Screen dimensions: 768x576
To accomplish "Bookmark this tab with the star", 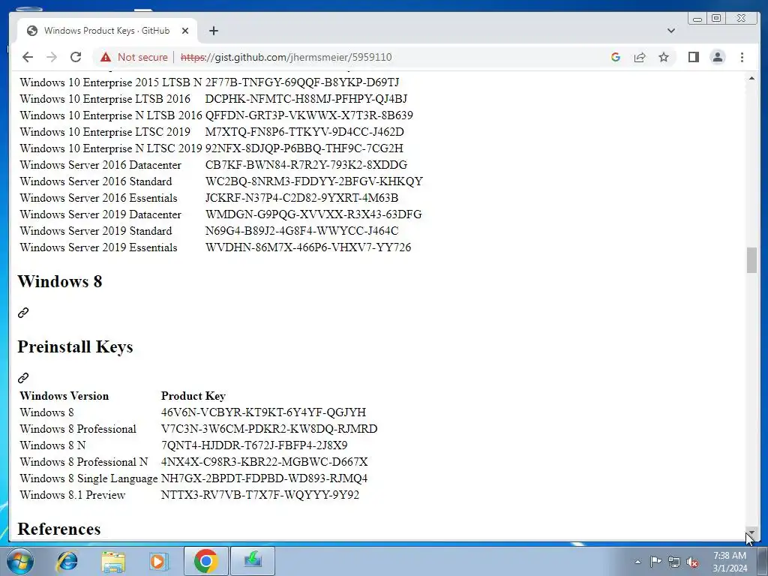I will (x=664, y=57).
